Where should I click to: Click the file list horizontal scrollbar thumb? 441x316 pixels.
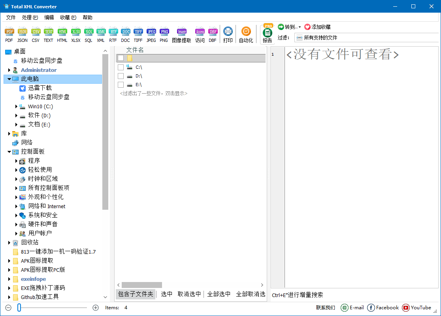click(x=142, y=285)
